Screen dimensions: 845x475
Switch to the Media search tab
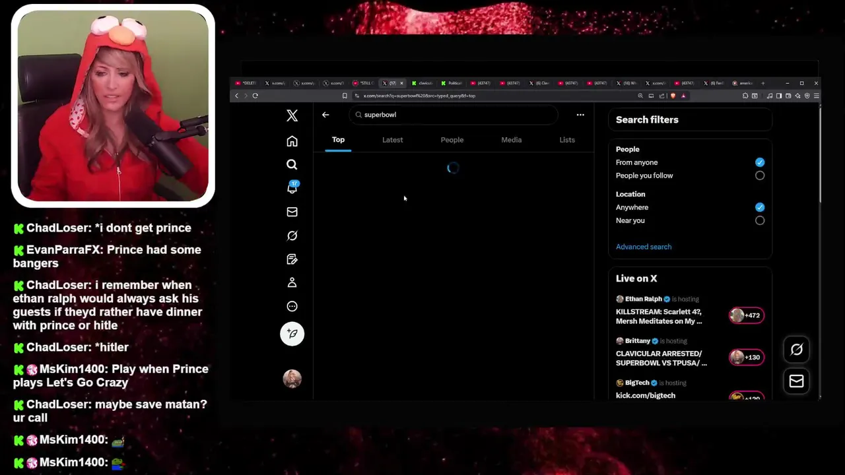(x=511, y=140)
